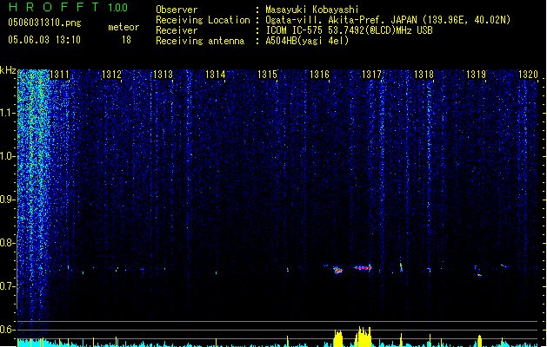Click the 1318 time marker

click(424, 75)
